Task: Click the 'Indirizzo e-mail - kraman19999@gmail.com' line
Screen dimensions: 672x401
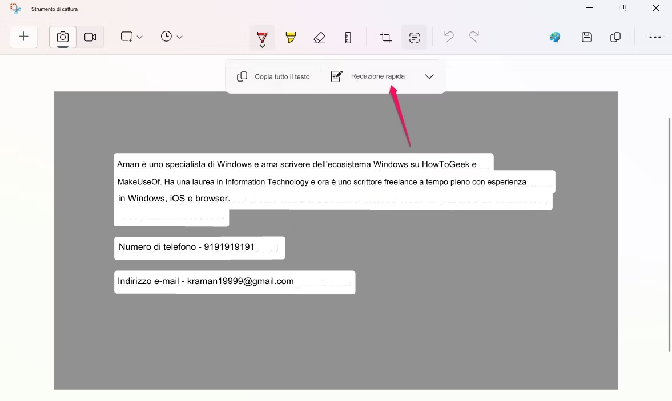Action: (206, 281)
